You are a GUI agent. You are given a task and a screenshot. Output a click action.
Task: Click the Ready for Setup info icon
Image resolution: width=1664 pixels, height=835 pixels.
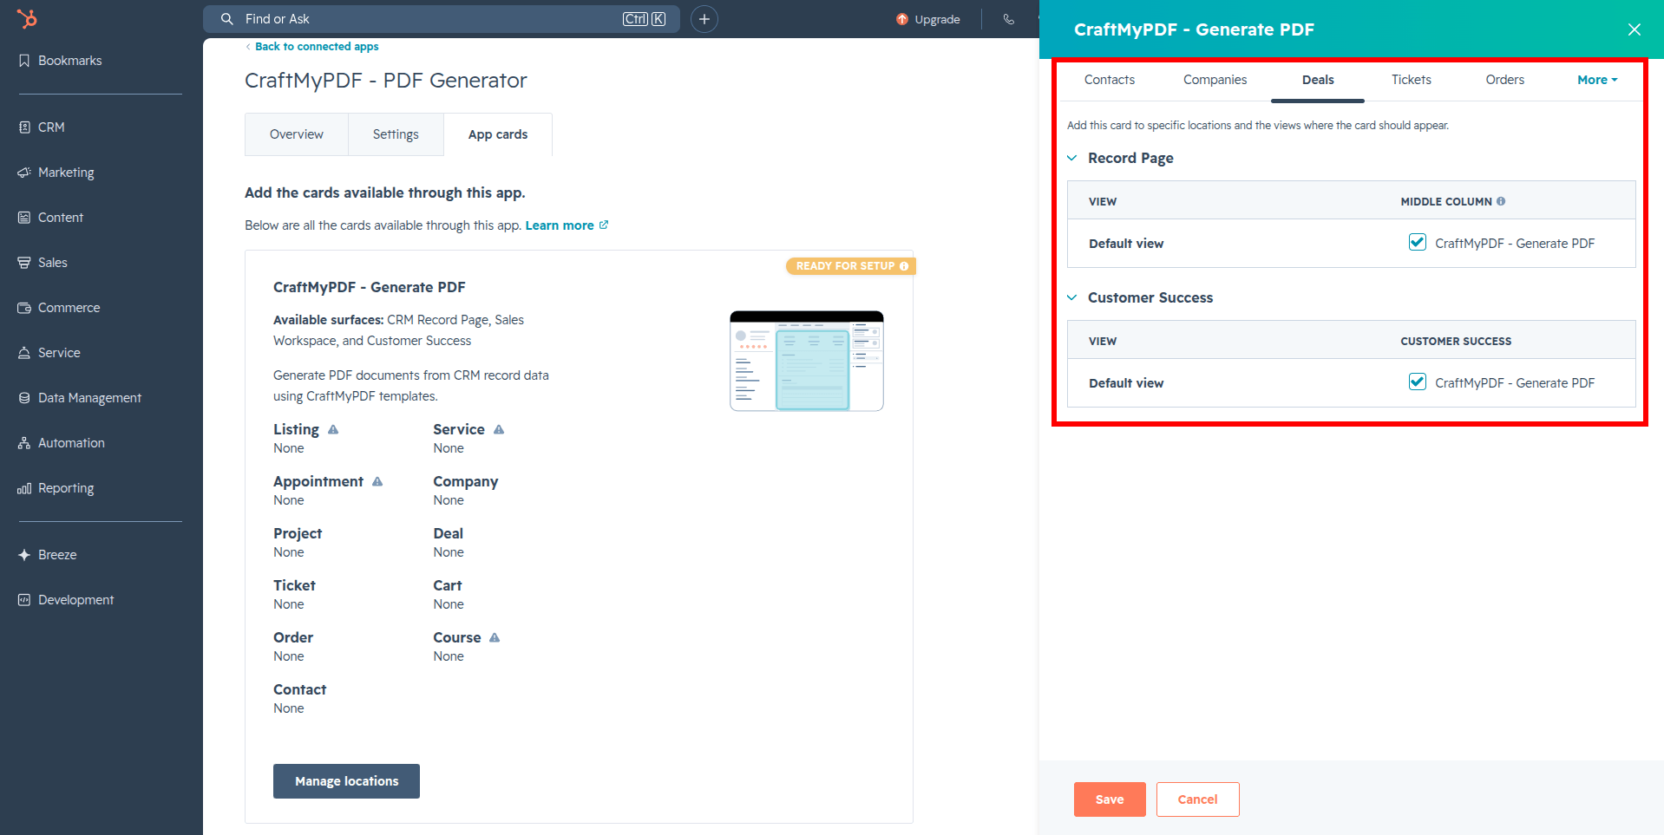[904, 266]
